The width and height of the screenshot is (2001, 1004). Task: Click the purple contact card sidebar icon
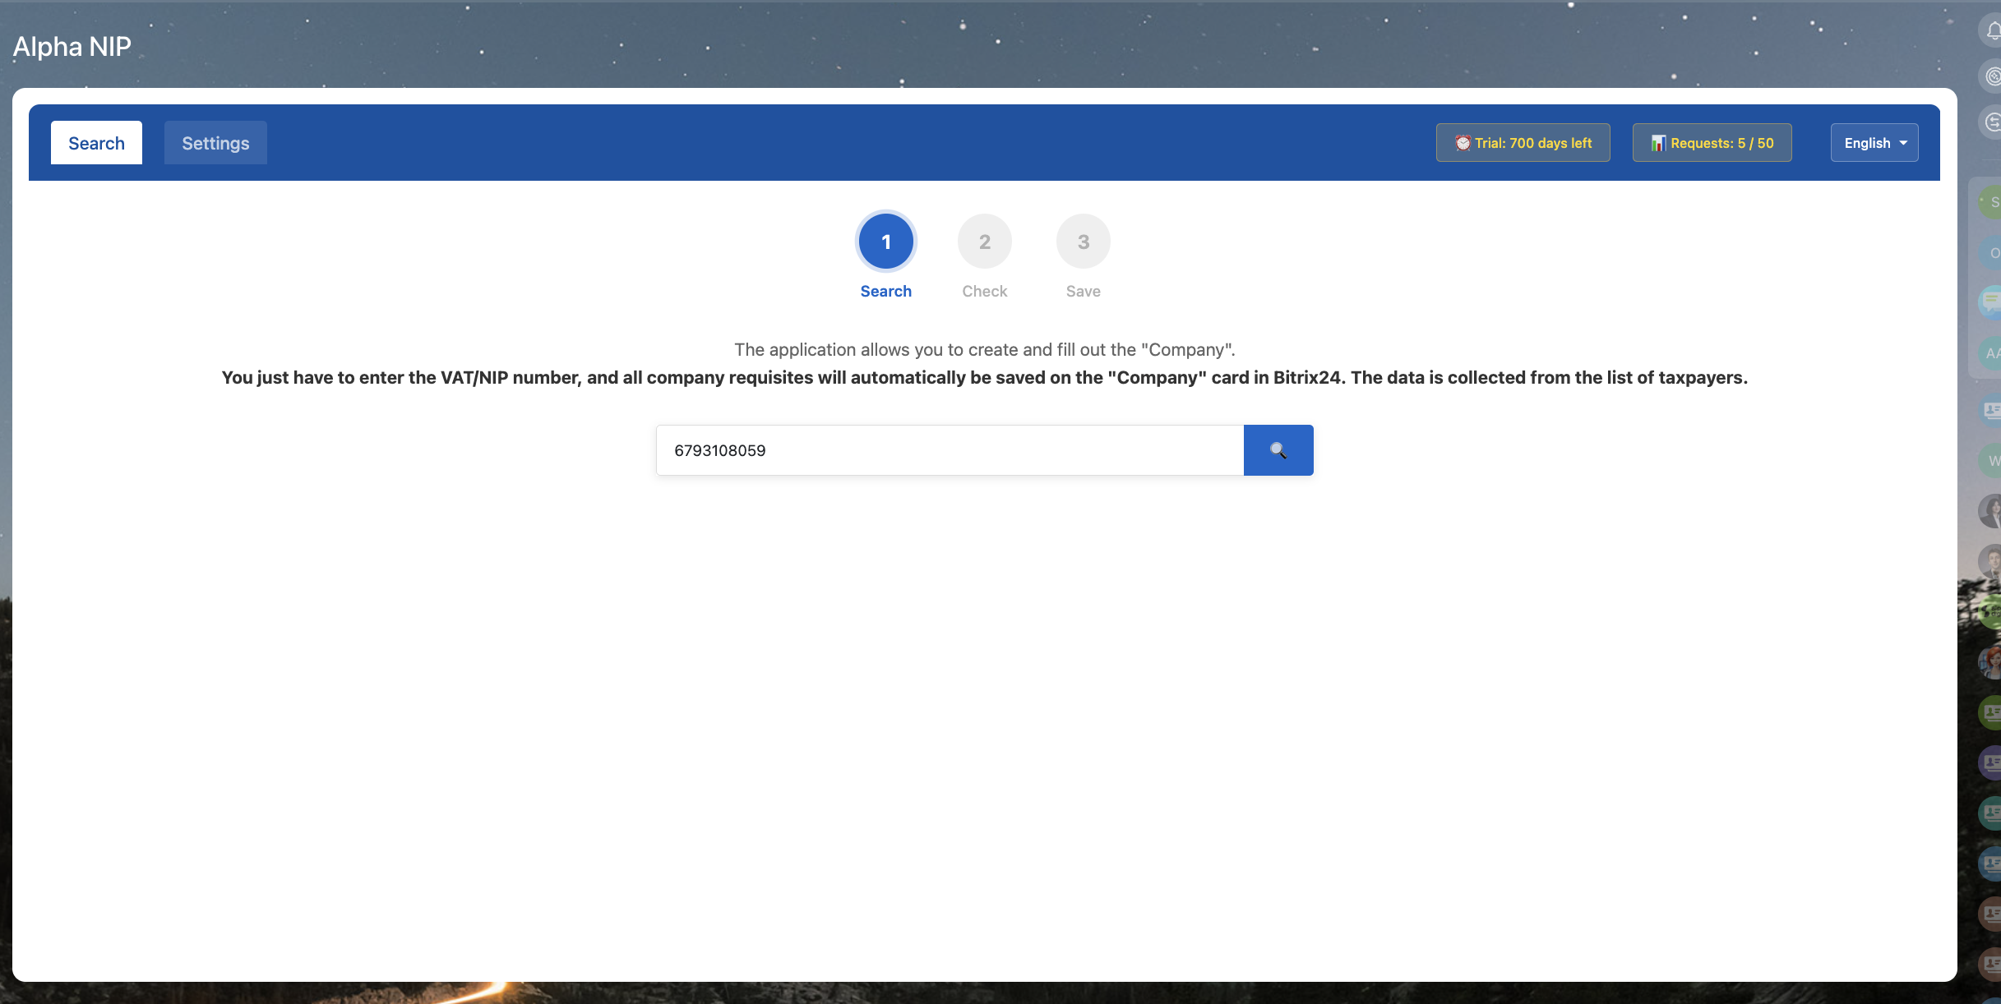coord(1991,762)
